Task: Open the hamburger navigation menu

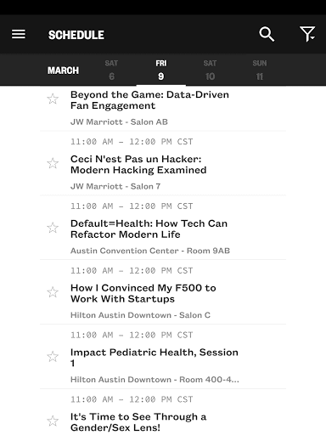Action: (x=19, y=35)
